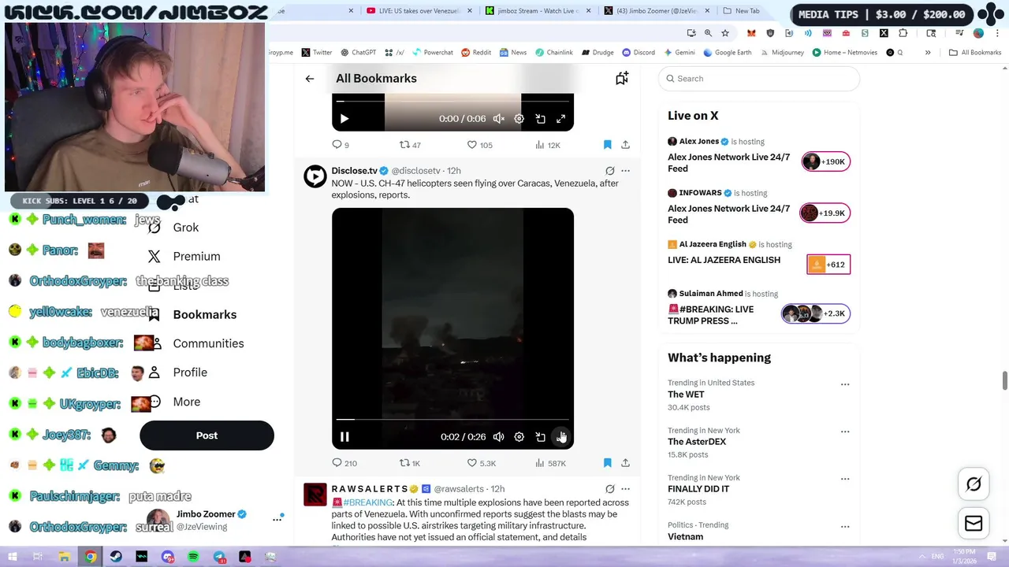Click Grok icon on the Disclose.tv post
The height and width of the screenshot is (567, 1009).
click(609, 171)
